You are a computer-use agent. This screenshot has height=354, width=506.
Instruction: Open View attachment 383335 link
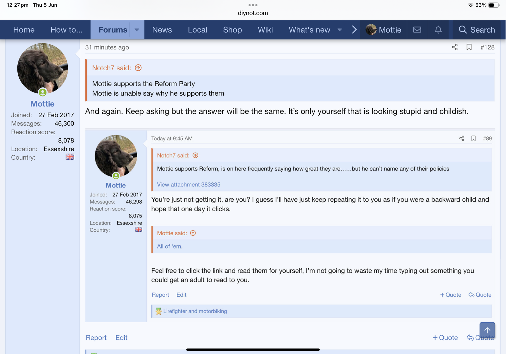coord(188,185)
